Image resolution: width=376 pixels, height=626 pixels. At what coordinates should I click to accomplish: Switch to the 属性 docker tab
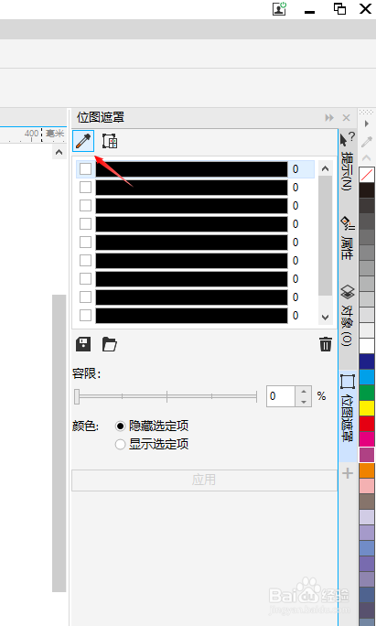tap(348, 238)
